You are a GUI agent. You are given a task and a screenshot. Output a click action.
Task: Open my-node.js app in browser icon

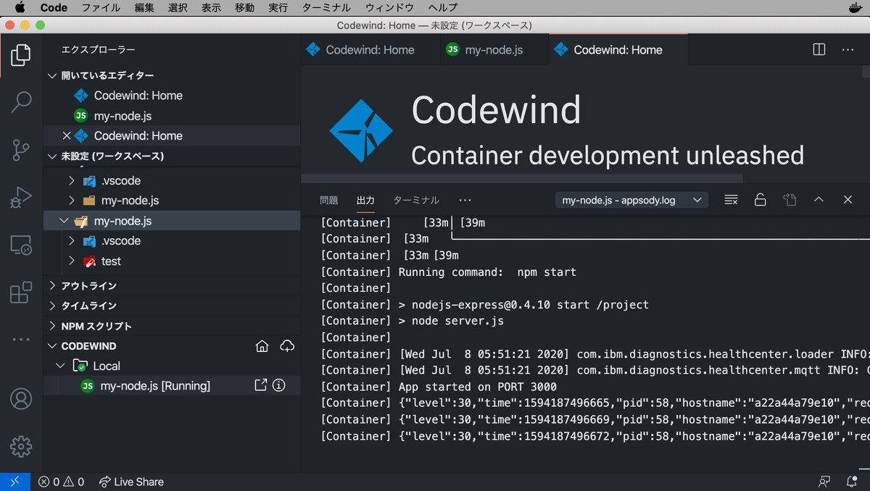click(260, 386)
